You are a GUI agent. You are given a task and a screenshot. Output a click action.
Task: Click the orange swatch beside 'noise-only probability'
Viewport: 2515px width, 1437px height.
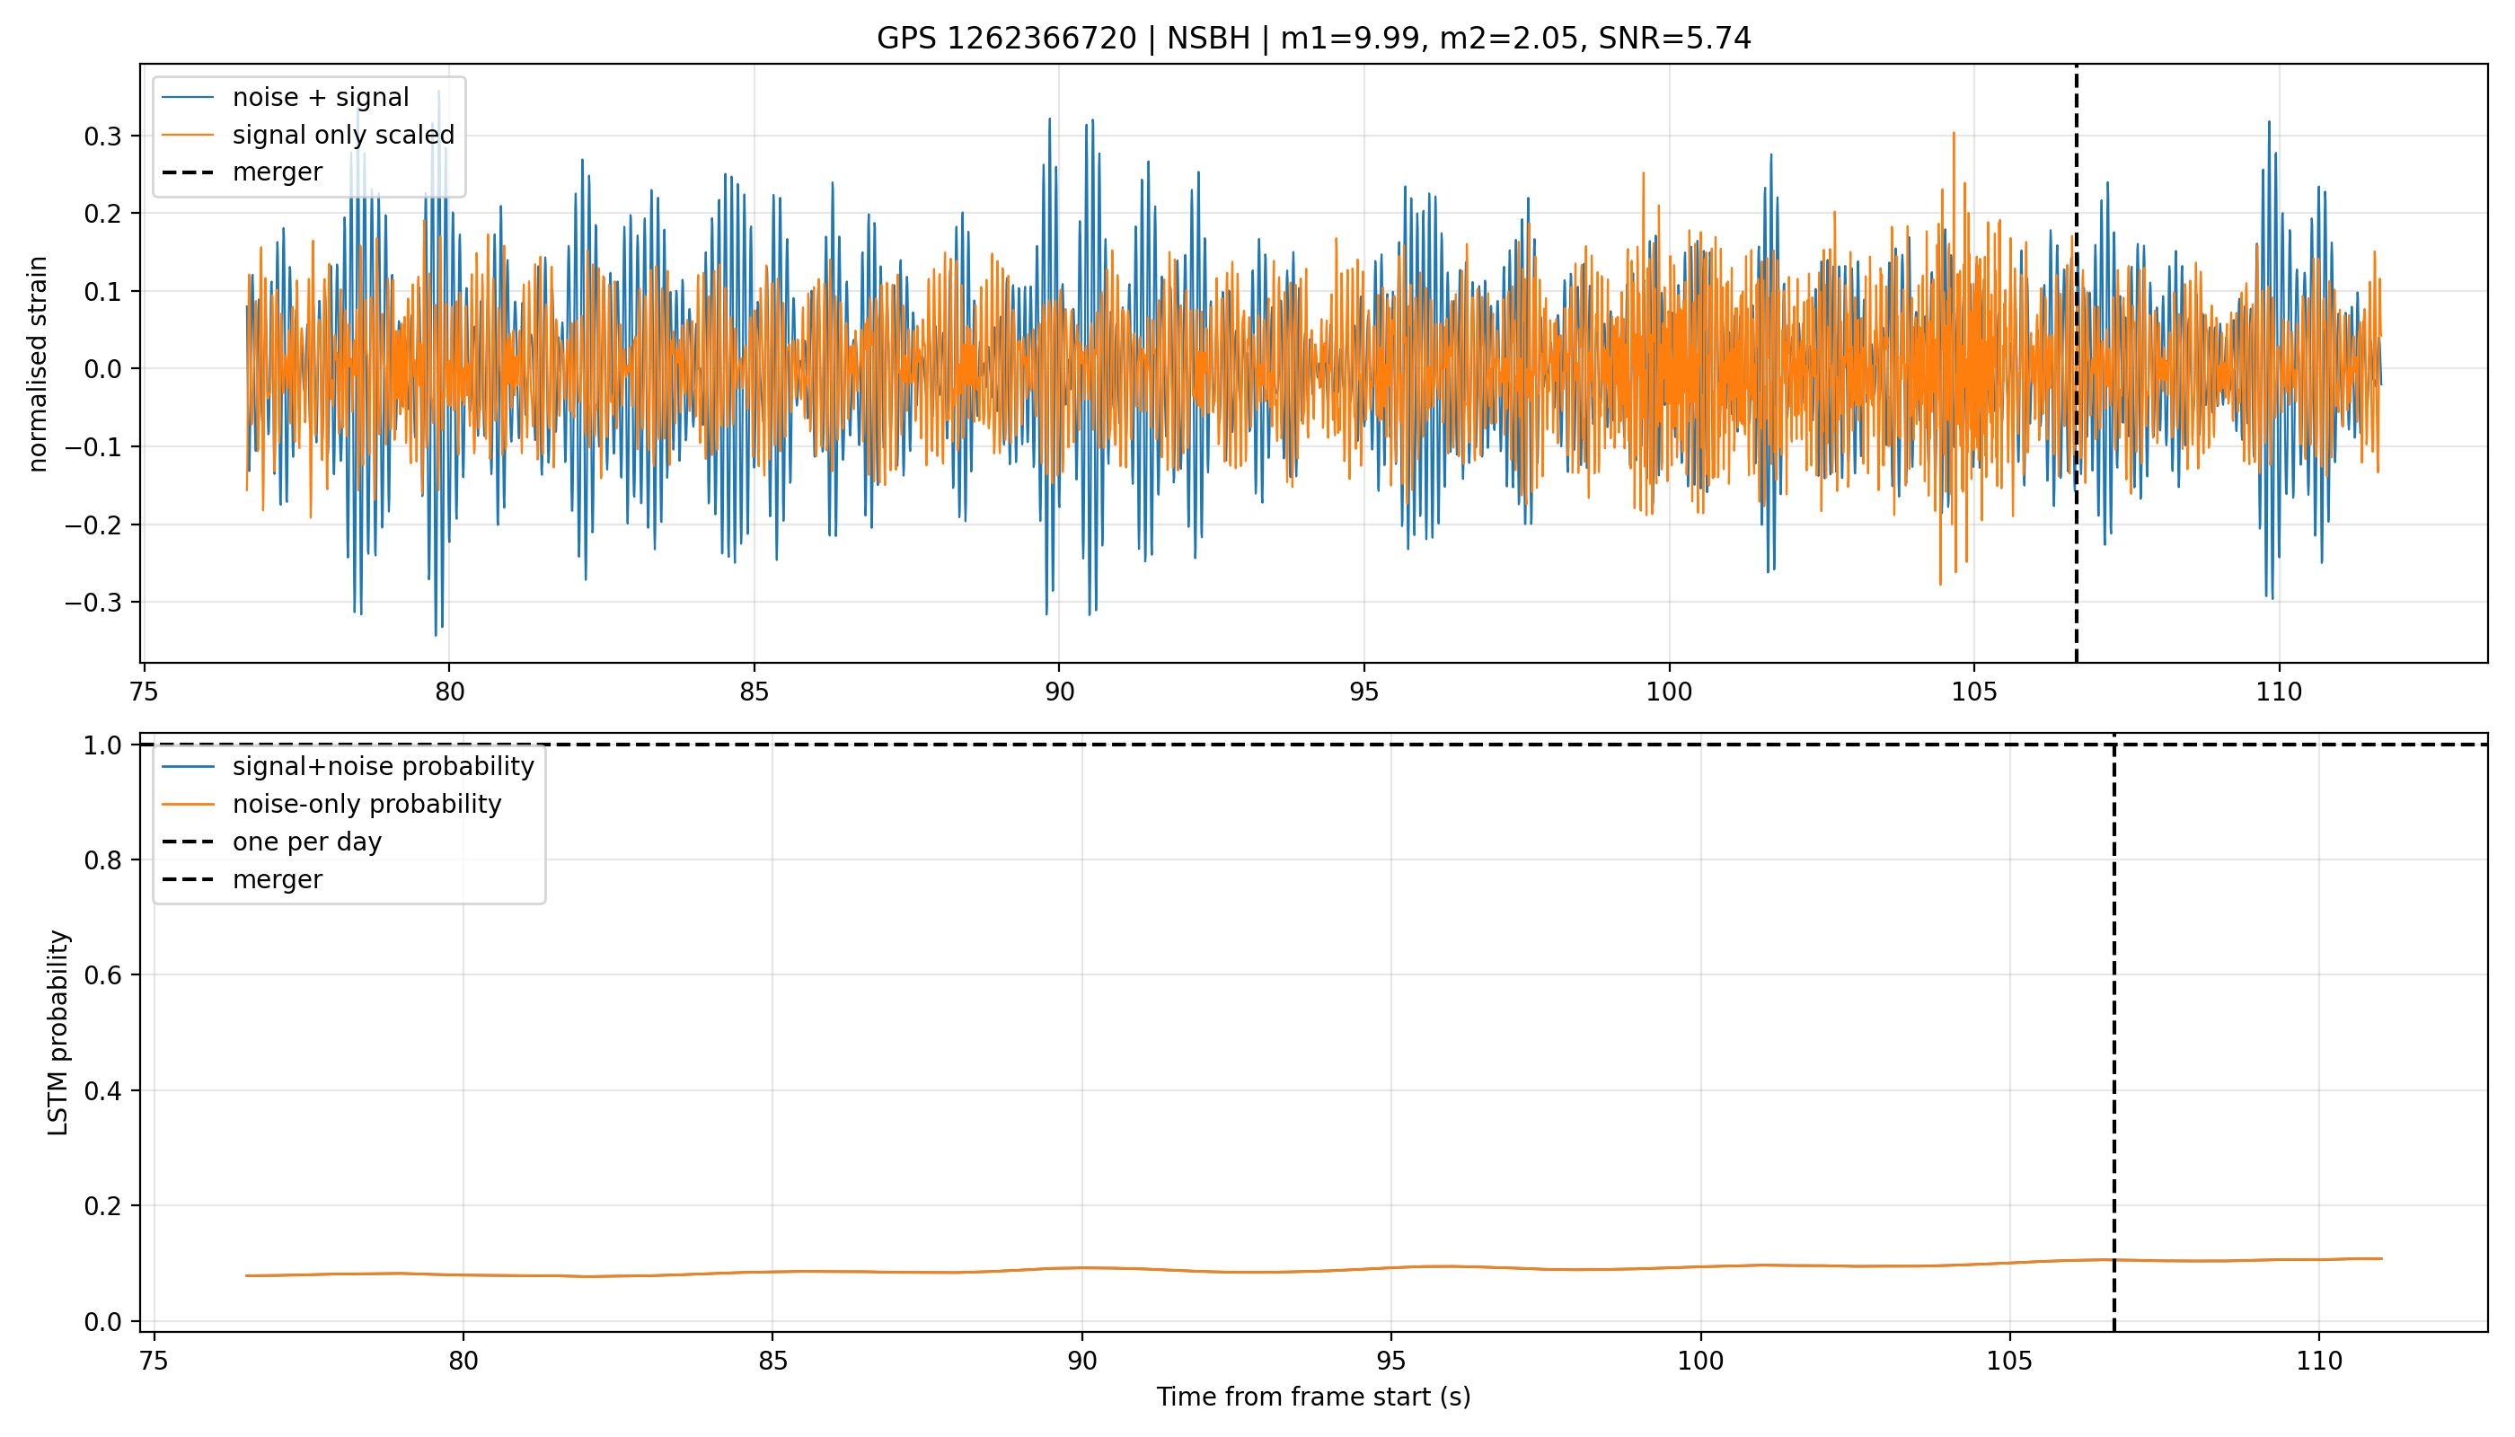pyautogui.click(x=188, y=805)
